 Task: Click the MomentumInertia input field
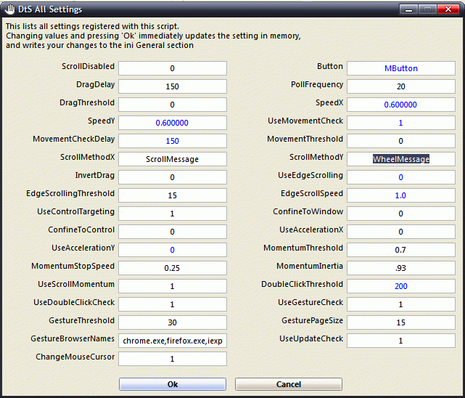click(x=401, y=268)
